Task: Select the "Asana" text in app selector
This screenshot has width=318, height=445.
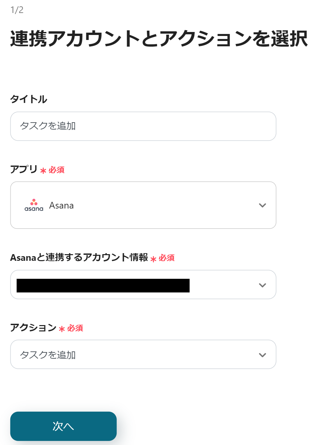Action: pyautogui.click(x=62, y=206)
